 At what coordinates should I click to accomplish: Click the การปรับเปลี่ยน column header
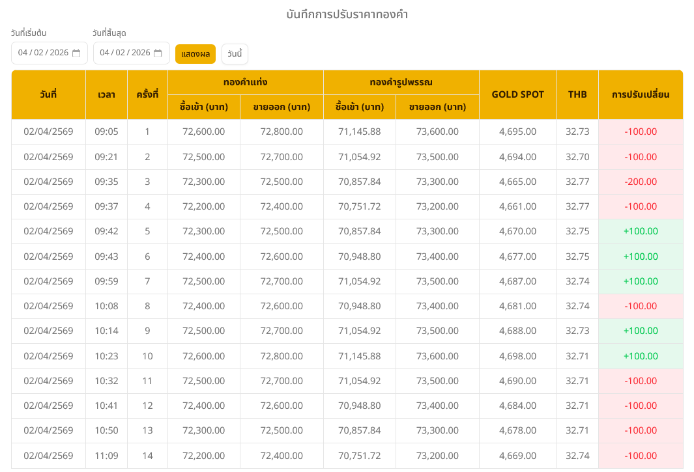point(641,94)
